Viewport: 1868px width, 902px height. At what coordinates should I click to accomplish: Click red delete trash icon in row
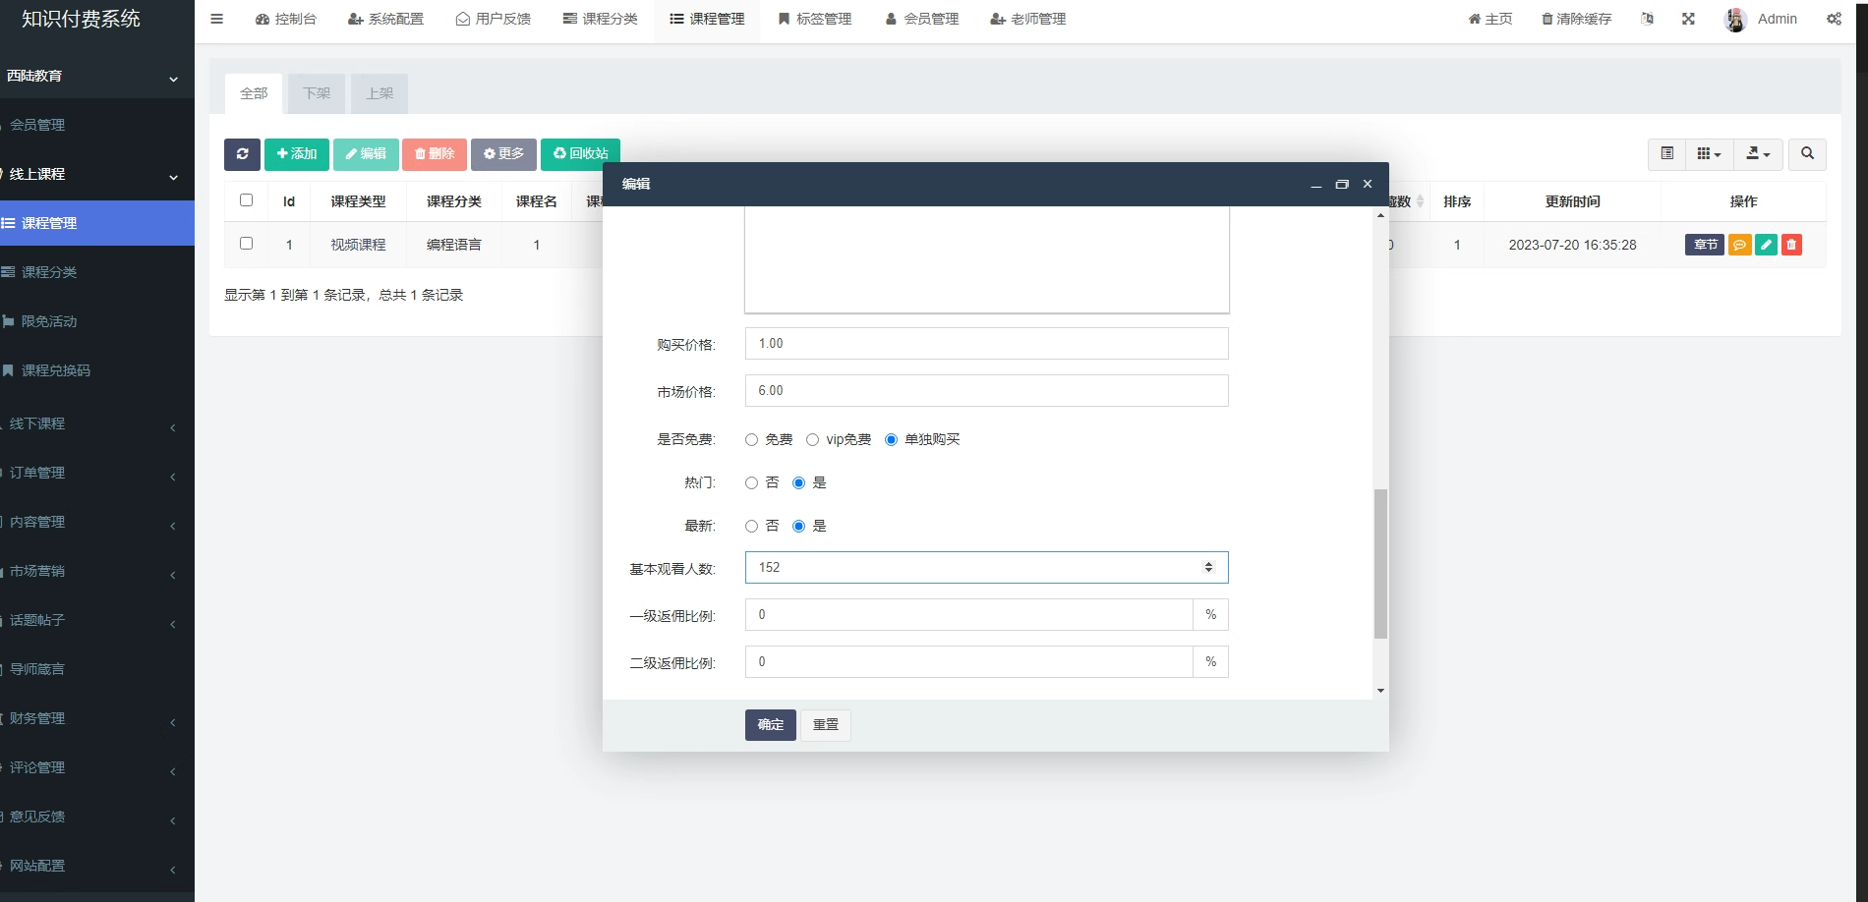pyautogui.click(x=1791, y=245)
